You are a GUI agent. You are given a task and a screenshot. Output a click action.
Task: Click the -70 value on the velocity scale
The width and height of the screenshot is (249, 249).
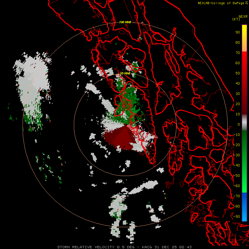click(x=237, y=196)
